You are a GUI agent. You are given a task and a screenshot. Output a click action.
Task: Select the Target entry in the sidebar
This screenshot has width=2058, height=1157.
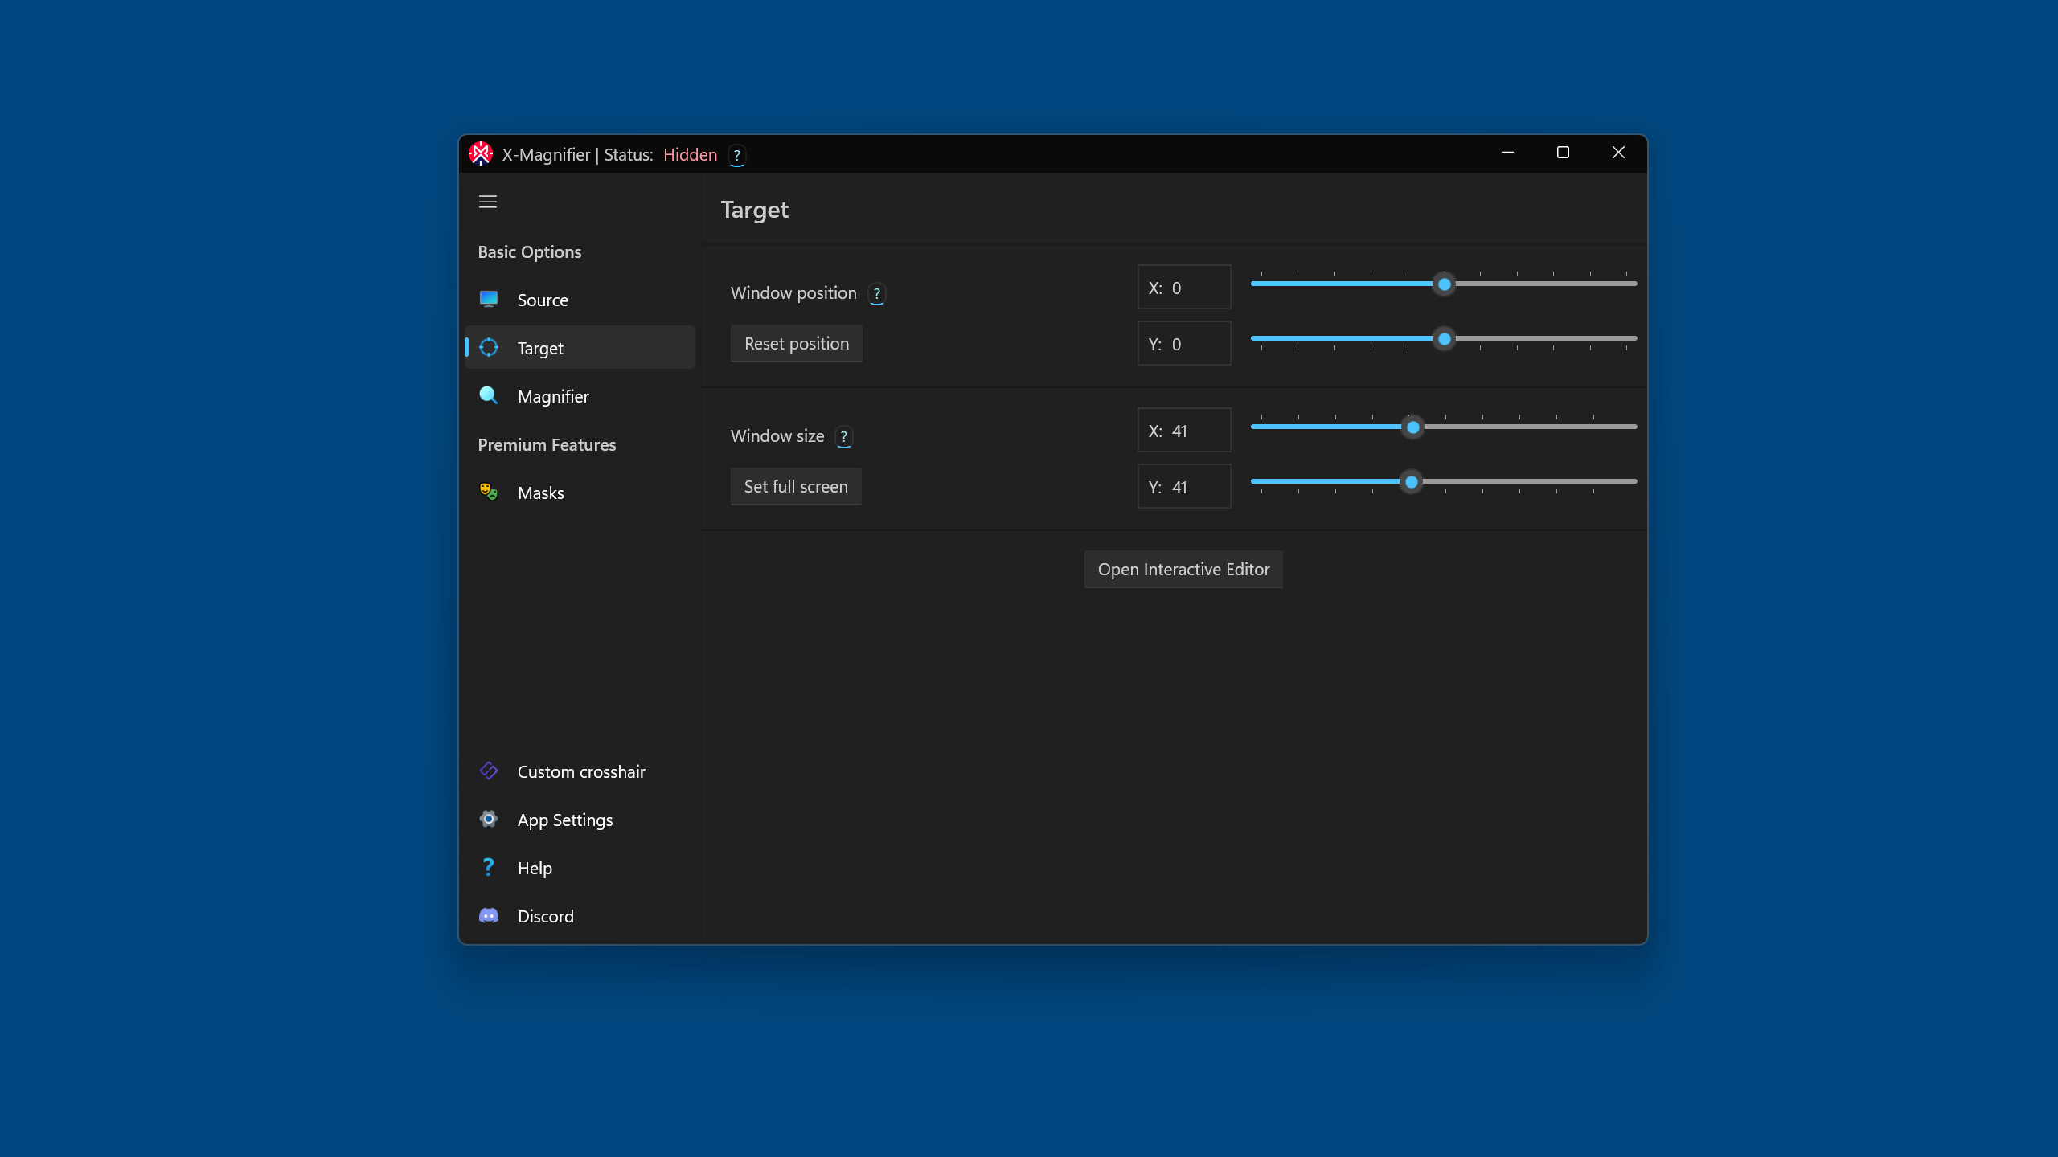tap(540, 347)
